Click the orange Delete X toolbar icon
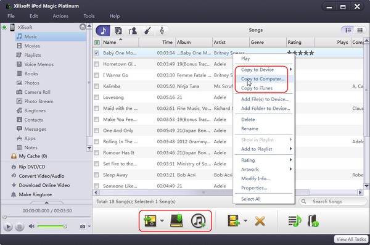This screenshot has width=370, height=245. pos(260,221)
